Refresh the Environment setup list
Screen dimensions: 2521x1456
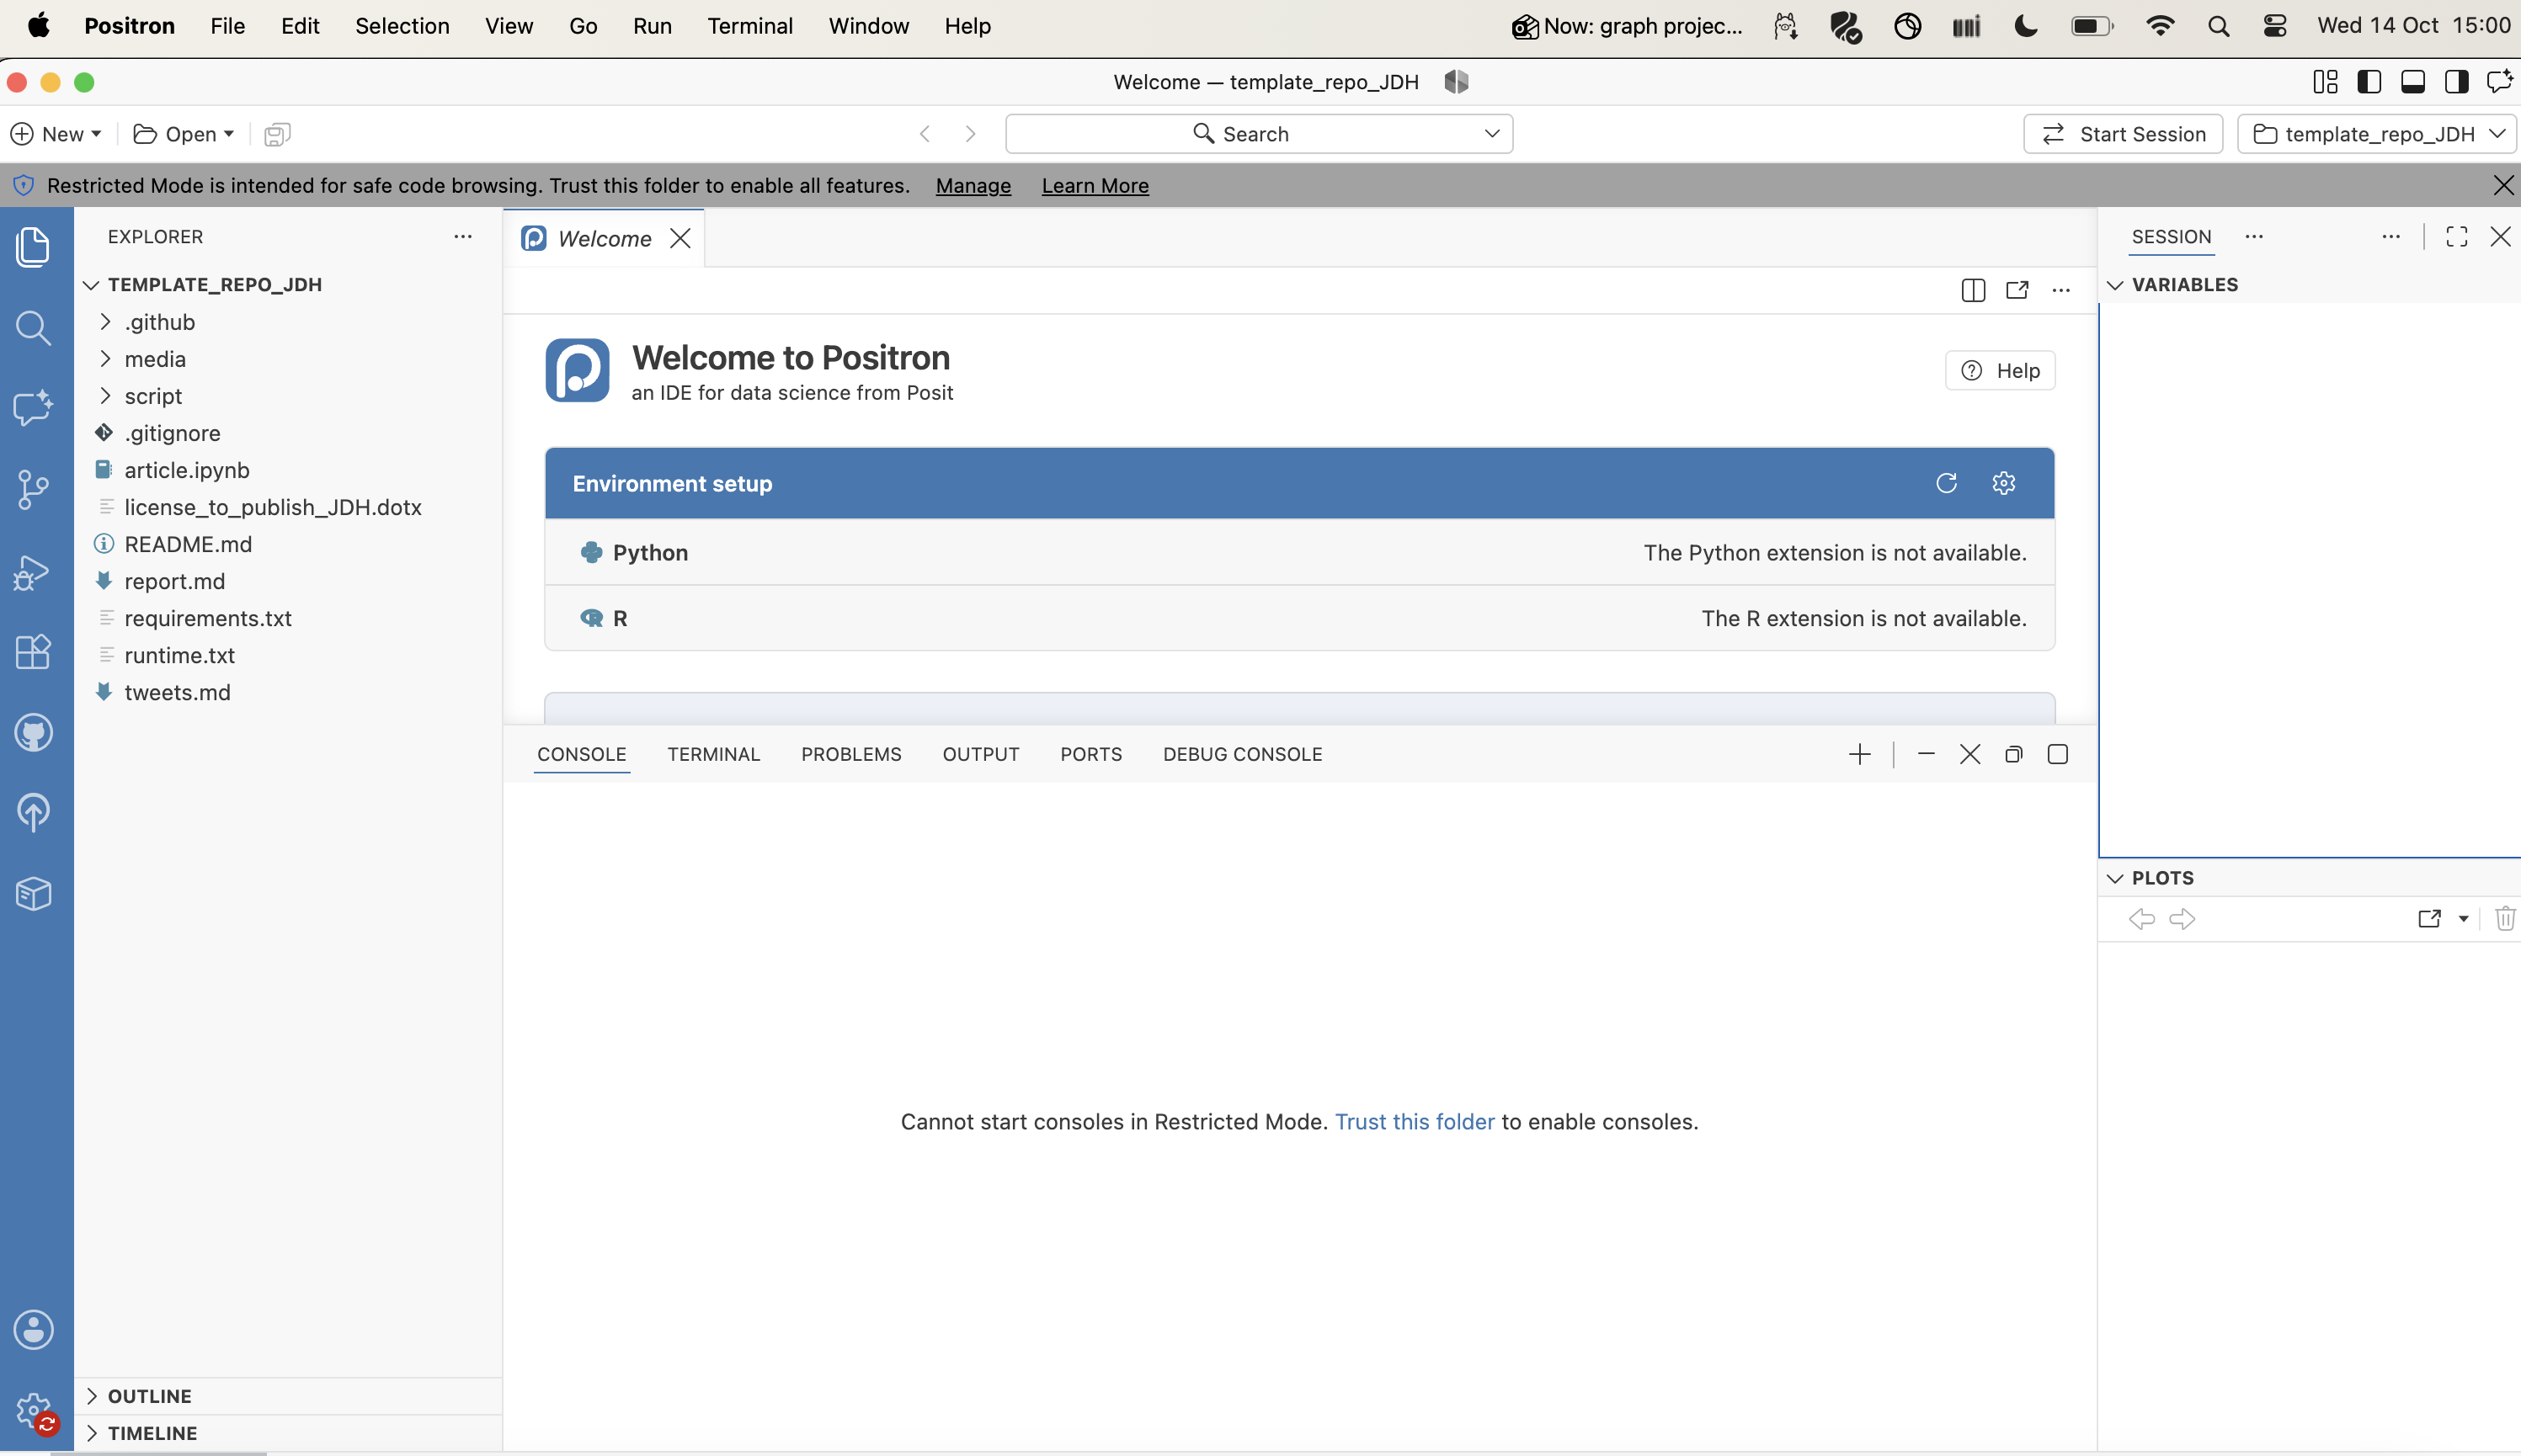[1946, 483]
